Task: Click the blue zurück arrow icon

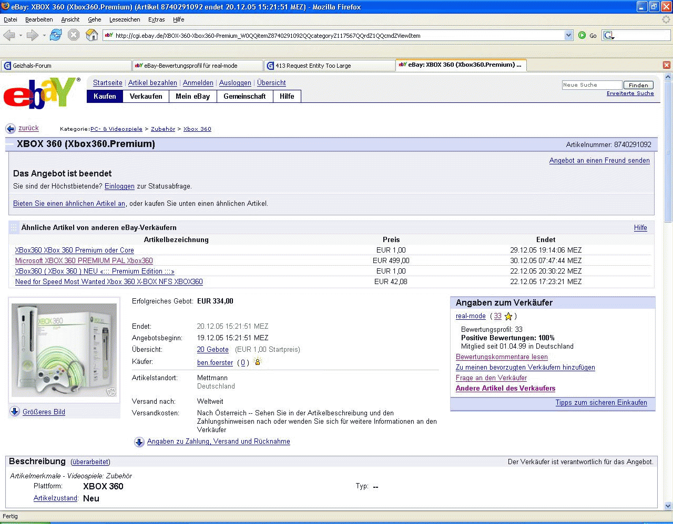Action: [11, 129]
